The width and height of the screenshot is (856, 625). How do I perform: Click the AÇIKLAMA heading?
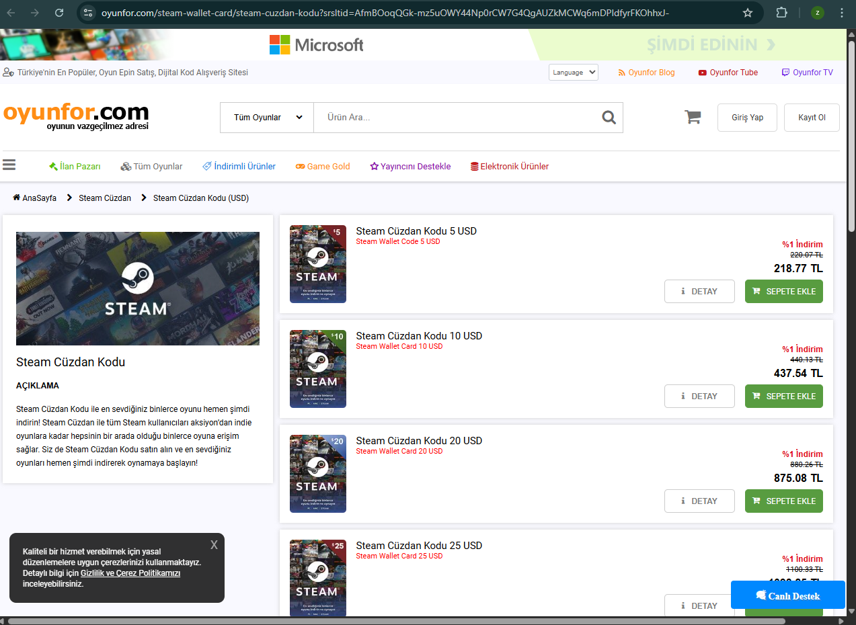[38, 386]
